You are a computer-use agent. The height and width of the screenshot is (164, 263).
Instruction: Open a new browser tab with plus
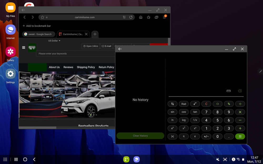coord(95,34)
